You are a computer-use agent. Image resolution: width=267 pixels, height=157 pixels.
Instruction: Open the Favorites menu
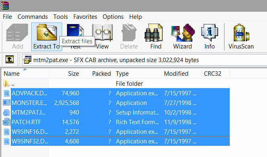(85, 17)
